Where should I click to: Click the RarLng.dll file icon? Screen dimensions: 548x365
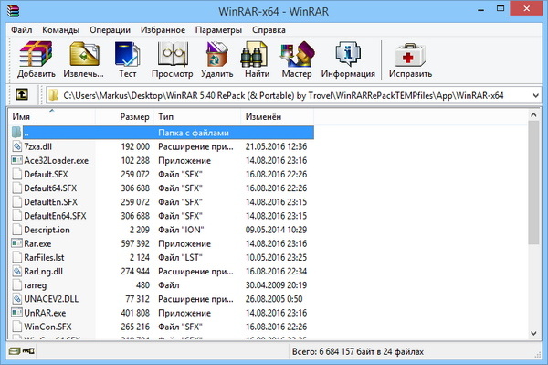tap(16, 271)
